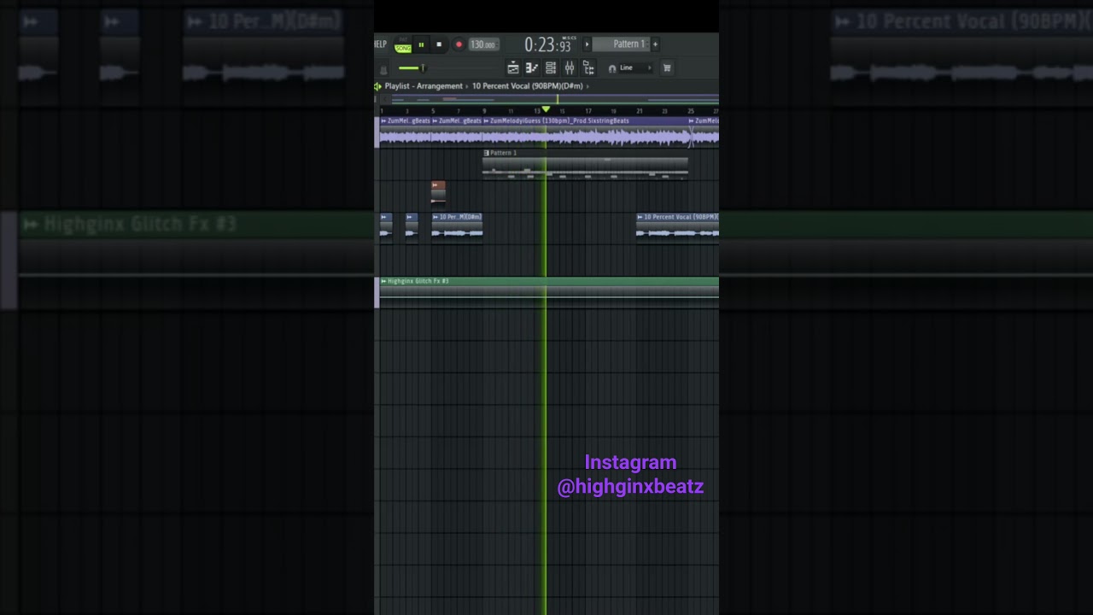Select the '10 Percent Vocal (90BPM)' clip at right
Viewport: 1093px width, 615px height.
pyautogui.click(x=677, y=226)
